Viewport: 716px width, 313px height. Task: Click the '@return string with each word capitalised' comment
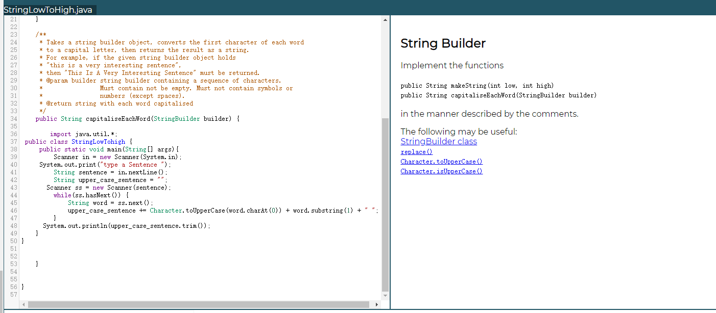pos(116,103)
